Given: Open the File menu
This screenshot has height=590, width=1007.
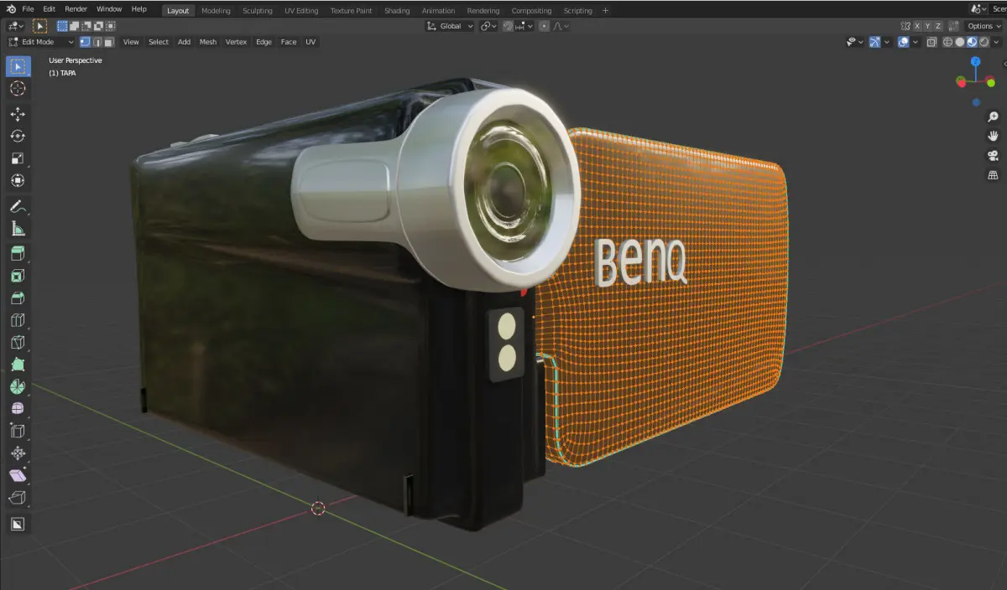Looking at the screenshot, I should click(x=28, y=9).
